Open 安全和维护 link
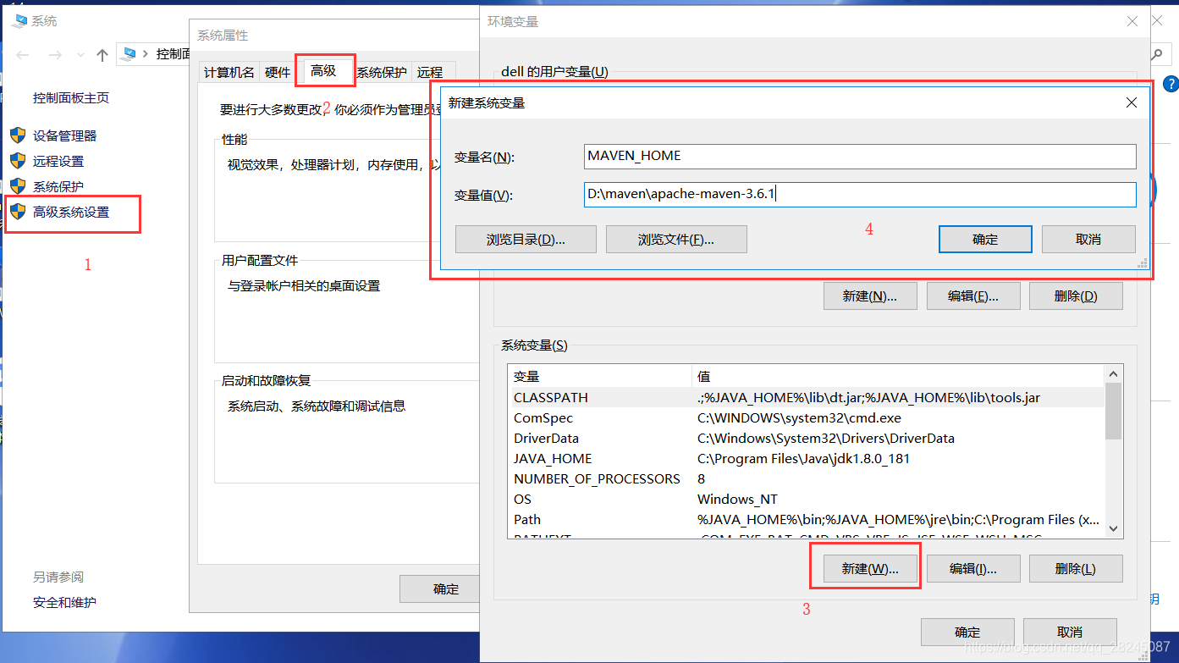Screen dimensions: 1179x663 tap(64, 603)
